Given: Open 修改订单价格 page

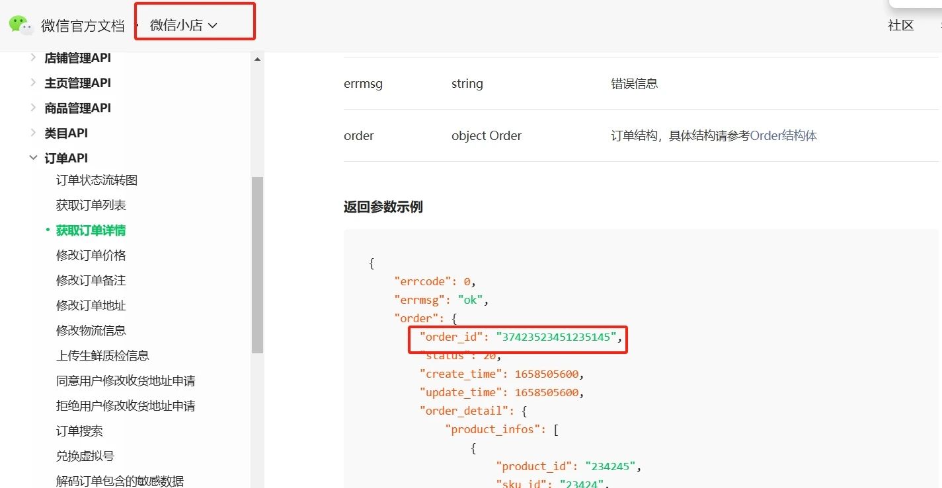Looking at the screenshot, I should tap(91, 256).
